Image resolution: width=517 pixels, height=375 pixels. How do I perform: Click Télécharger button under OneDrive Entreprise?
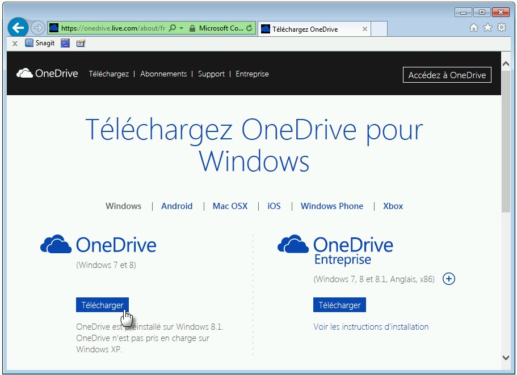point(339,305)
